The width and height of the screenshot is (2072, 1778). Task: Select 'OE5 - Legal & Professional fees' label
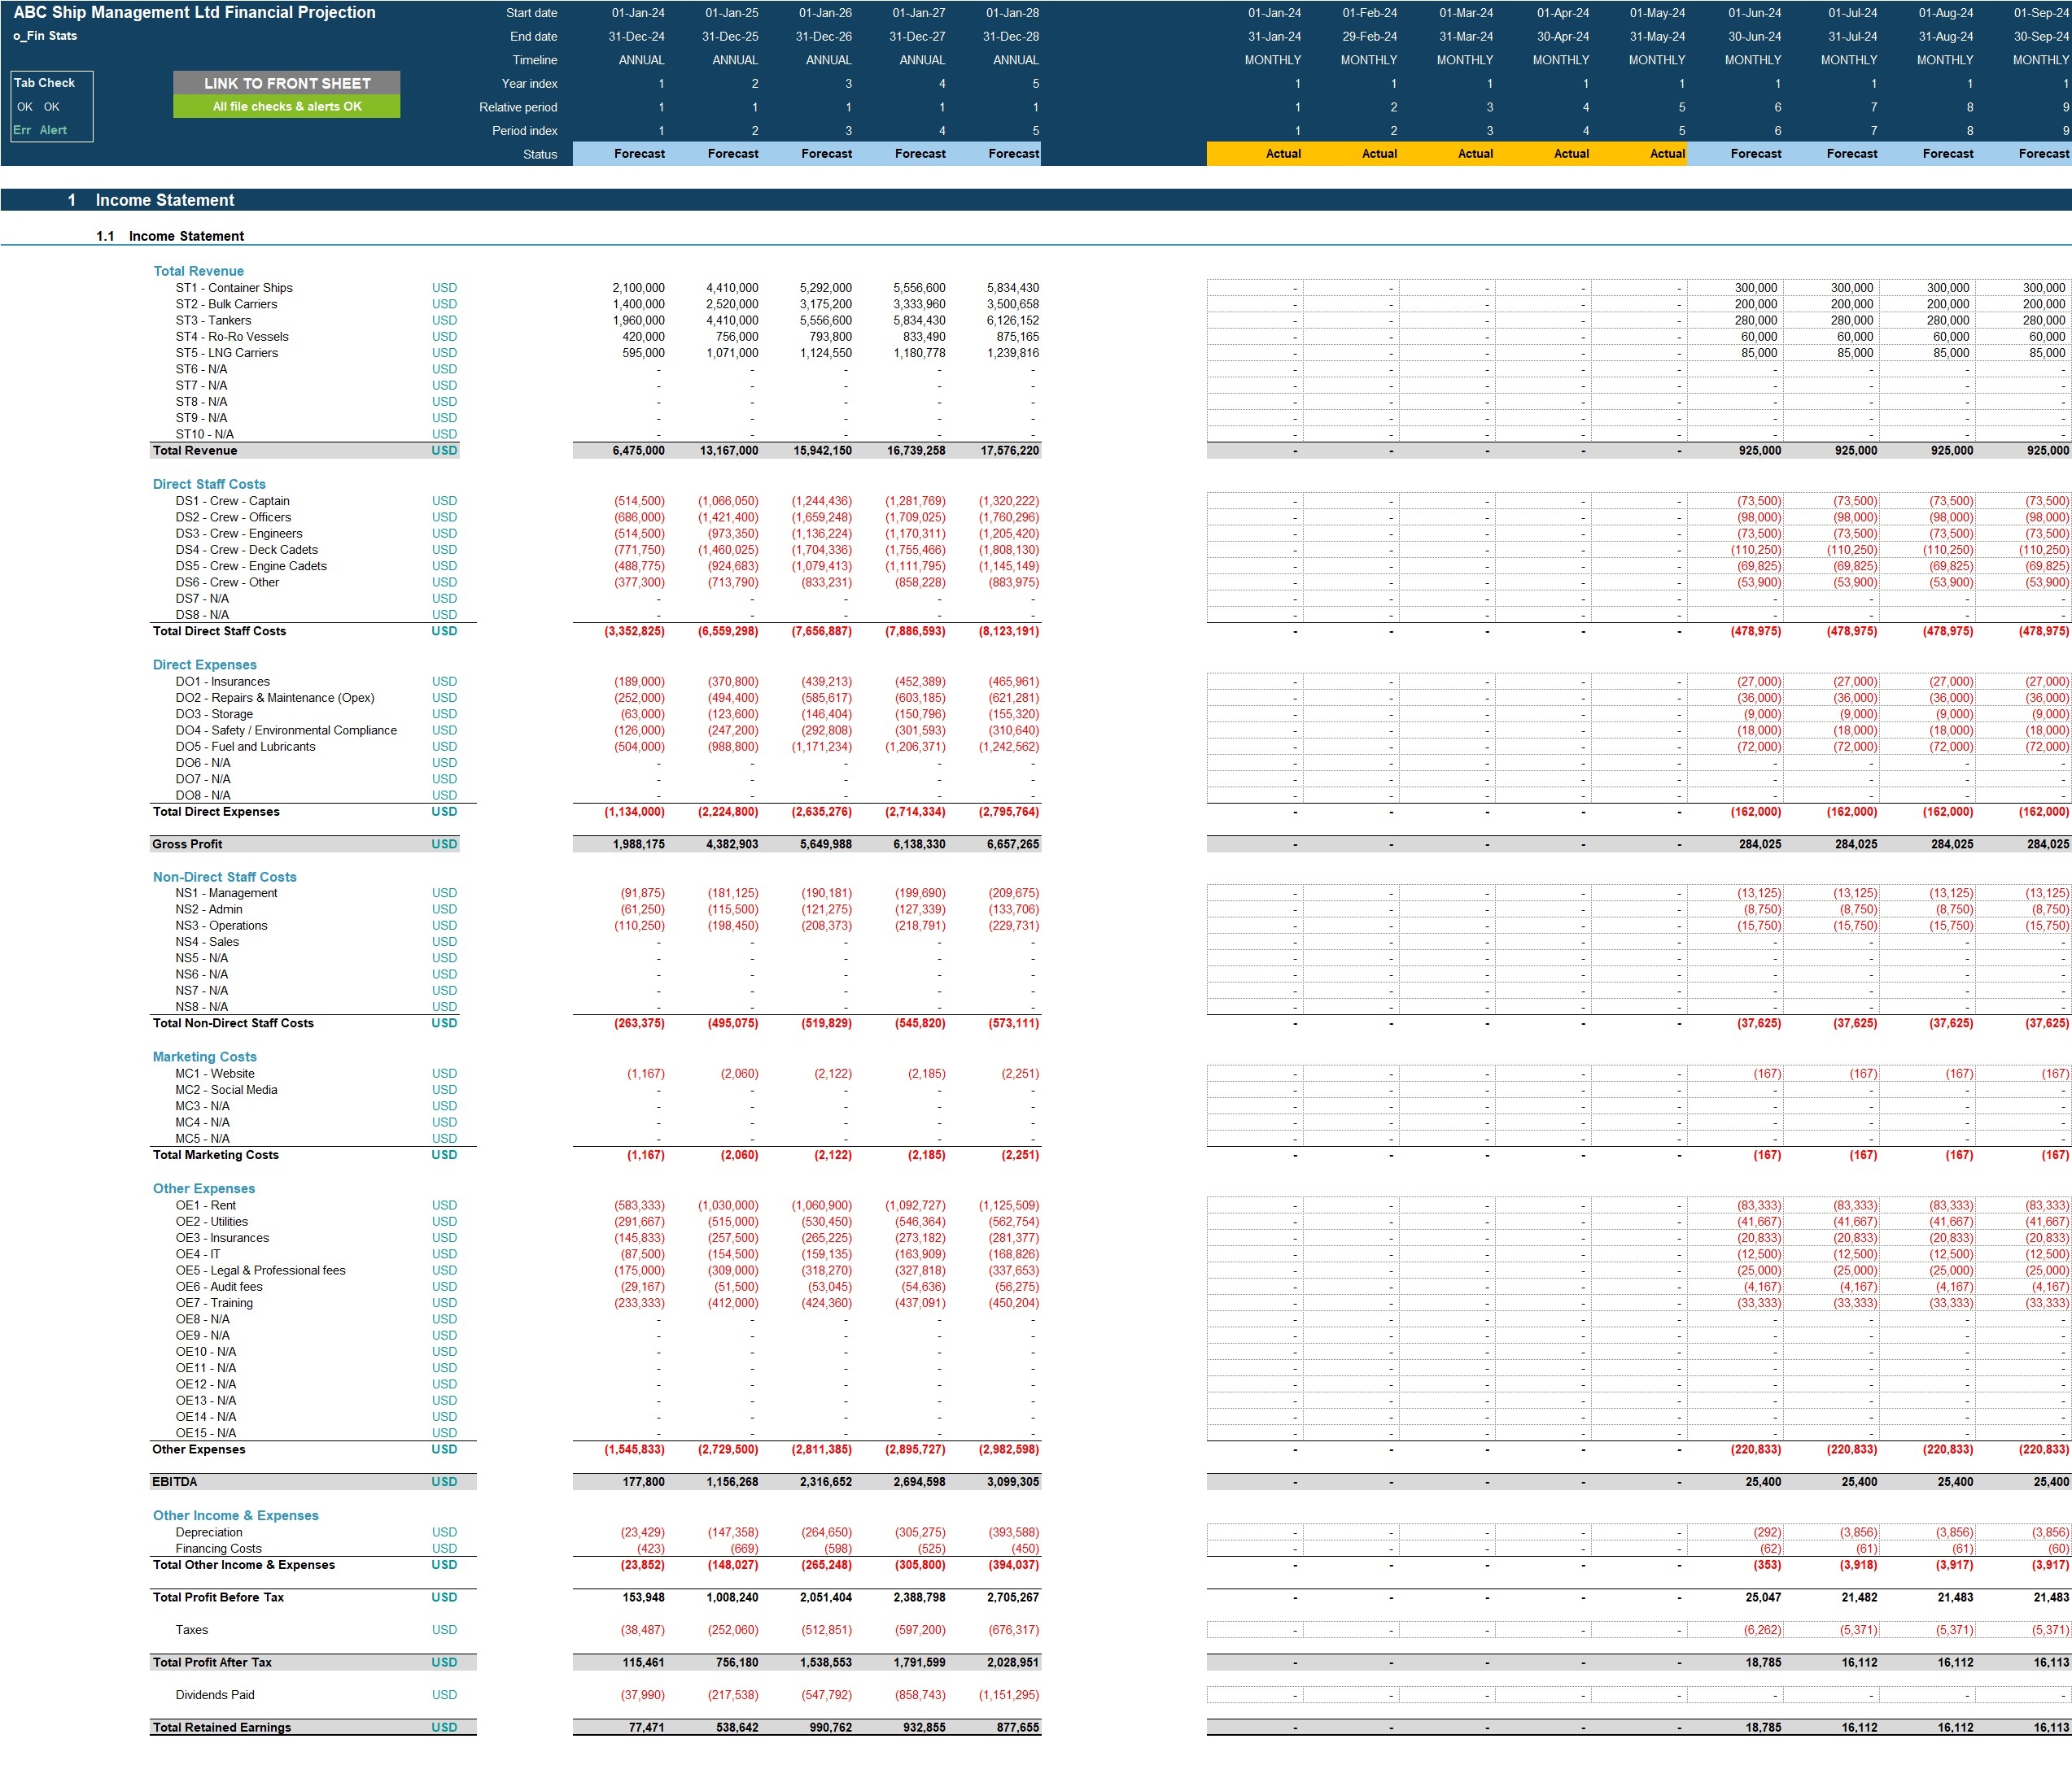pos(260,1270)
